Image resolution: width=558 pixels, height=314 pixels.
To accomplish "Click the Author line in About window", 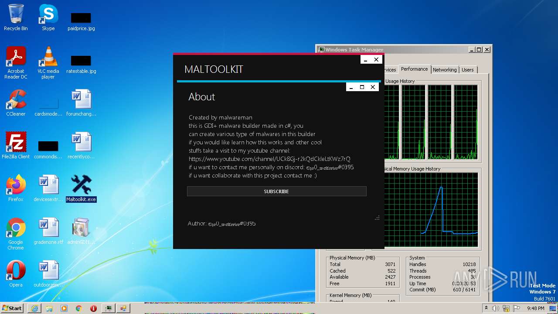I will (x=222, y=223).
